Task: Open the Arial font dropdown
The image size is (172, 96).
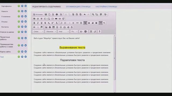Action: point(63,31)
